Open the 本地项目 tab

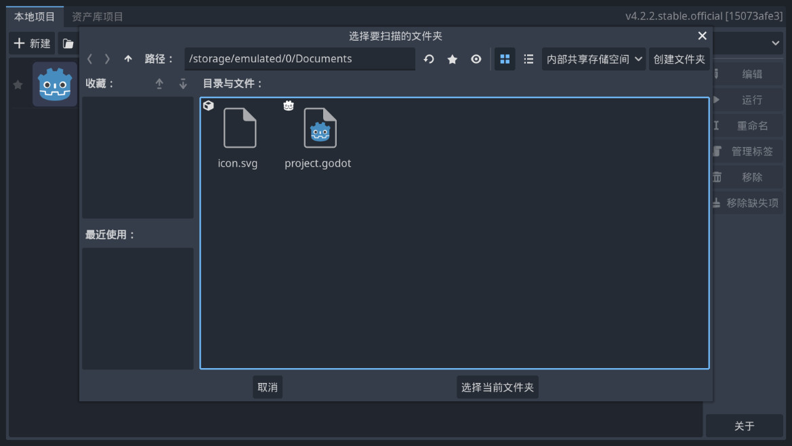coord(35,16)
